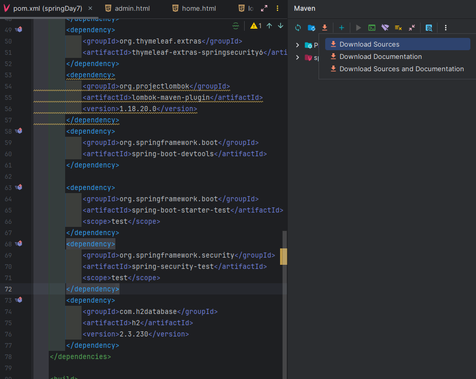The height and width of the screenshot is (379, 476).
Task: Select the pom.xml (springDay7) tab
Action: pyautogui.click(x=48, y=9)
